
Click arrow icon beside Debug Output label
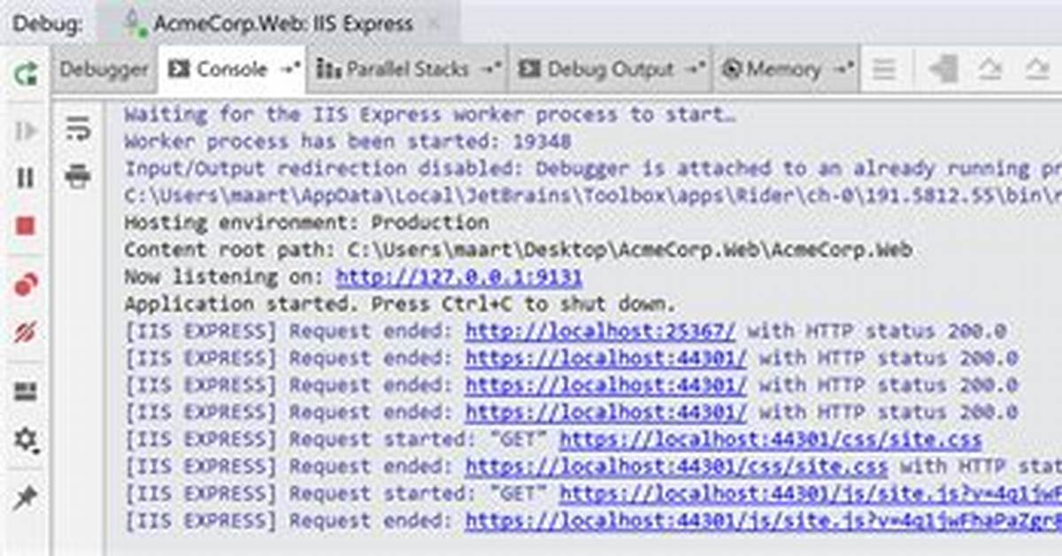click(x=696, y=68)
